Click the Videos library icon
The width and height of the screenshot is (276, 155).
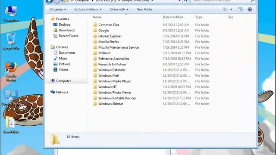tap(56, 70)
